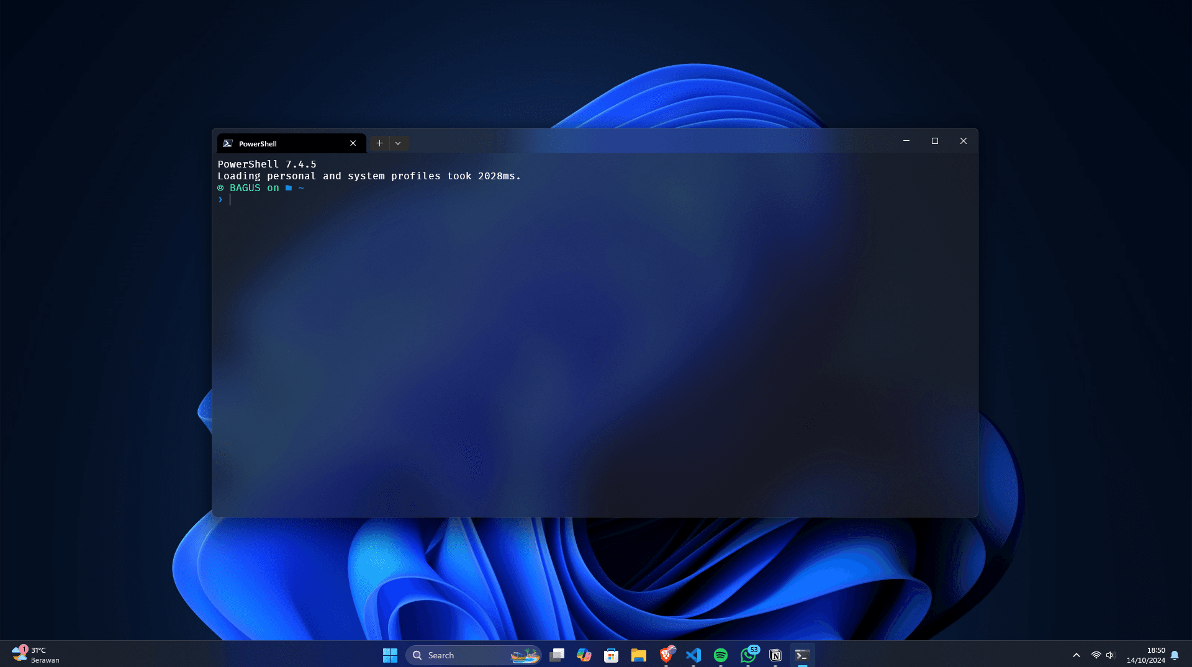Expand the new tab profile dropdown
Viewport: 1192px width, 667px height.
398,143
